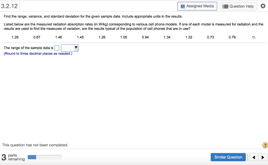Open the Question Help menu

pos(238,6)
